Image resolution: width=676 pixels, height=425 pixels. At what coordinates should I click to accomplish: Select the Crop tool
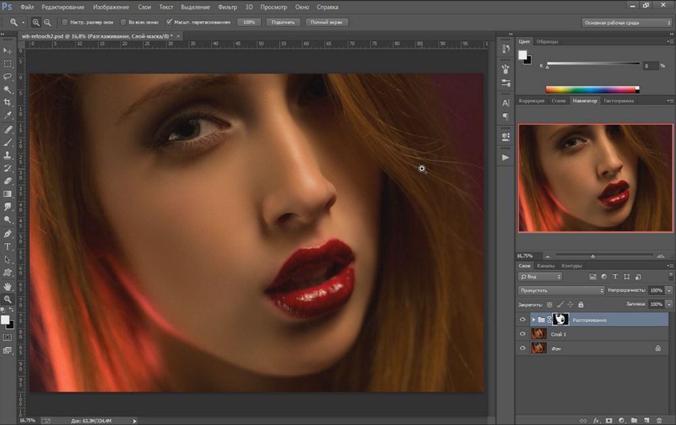click(8, 102)
